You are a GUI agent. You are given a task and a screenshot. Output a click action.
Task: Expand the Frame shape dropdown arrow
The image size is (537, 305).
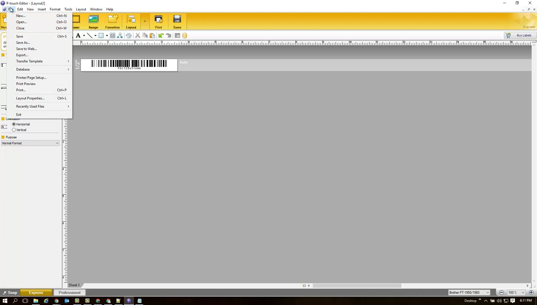pyautogui.click(x=107, y=36)
